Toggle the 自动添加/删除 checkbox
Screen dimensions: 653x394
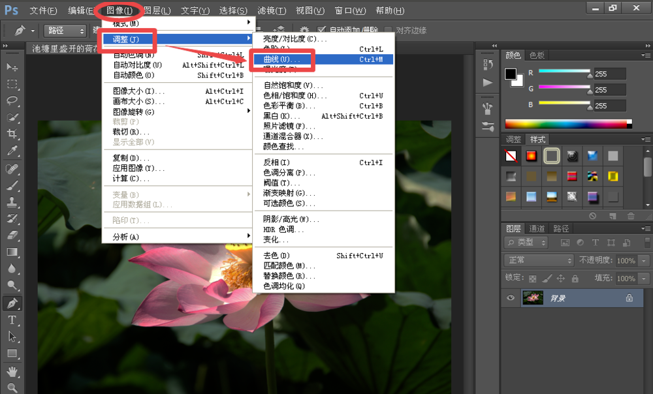pyautogui.click(x=322, y=30)
